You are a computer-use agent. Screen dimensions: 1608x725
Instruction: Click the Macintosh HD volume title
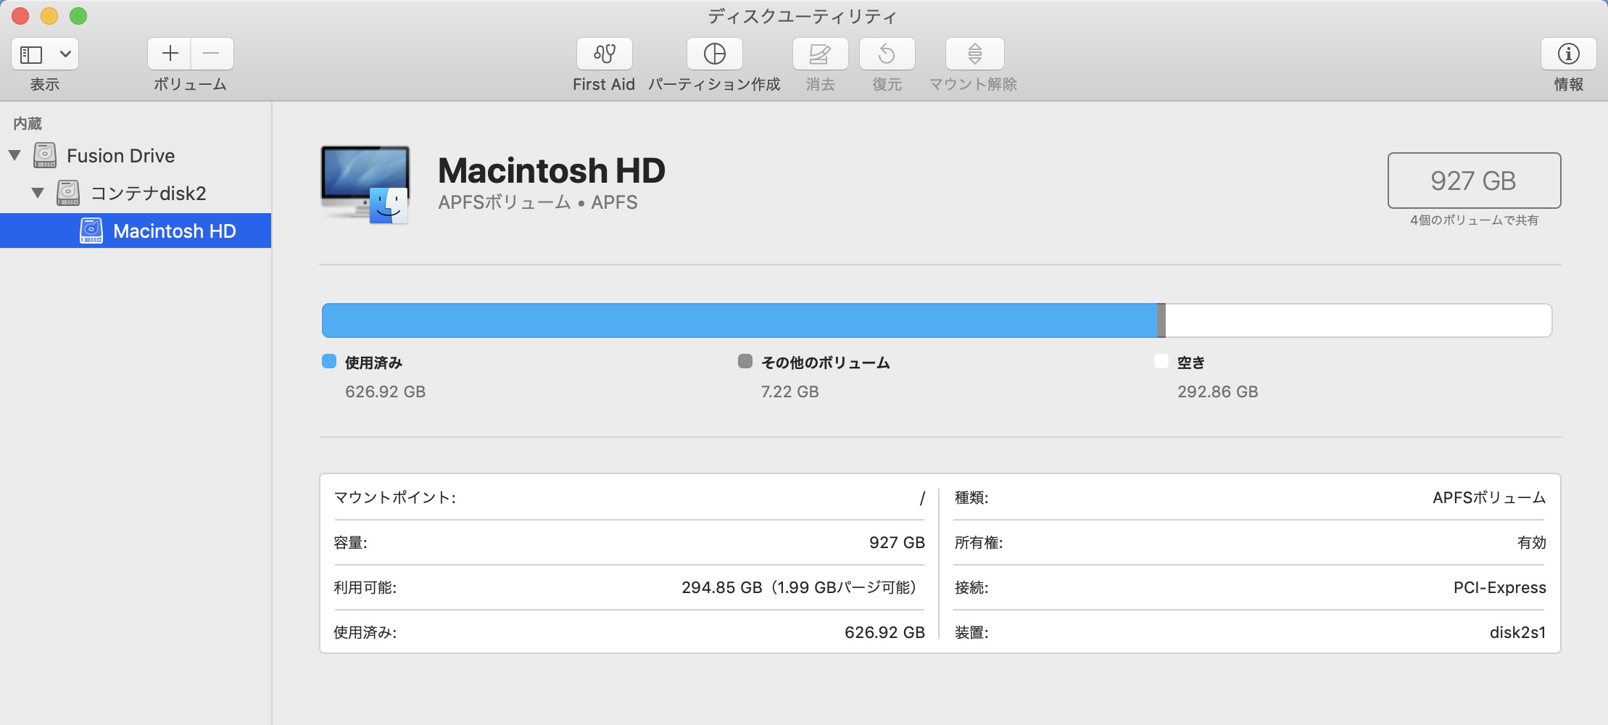552,171
